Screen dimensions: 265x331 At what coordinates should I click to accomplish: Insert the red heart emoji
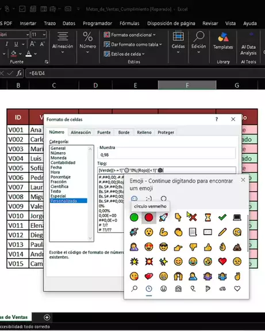pos(222,261)
